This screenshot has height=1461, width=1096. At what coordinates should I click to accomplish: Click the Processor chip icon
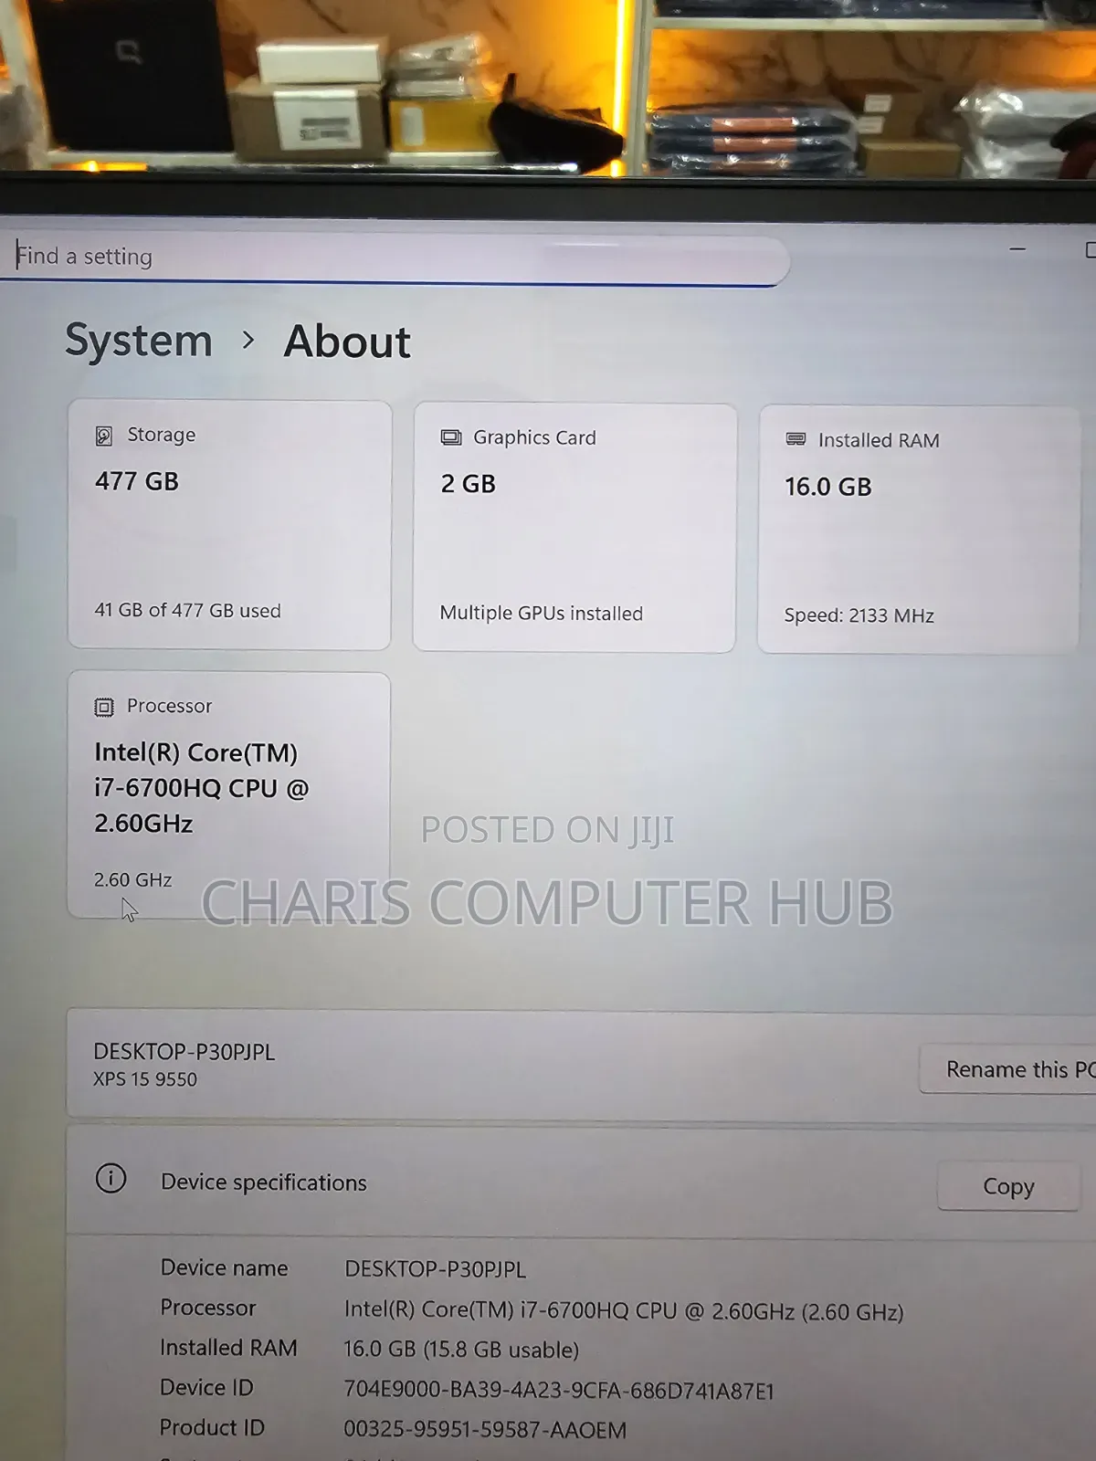click(104, 707)
